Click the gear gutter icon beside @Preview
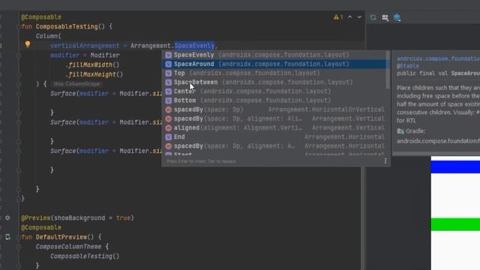Image resolution: width=480 pixels, height=270 pixels. tap(7, 217)
